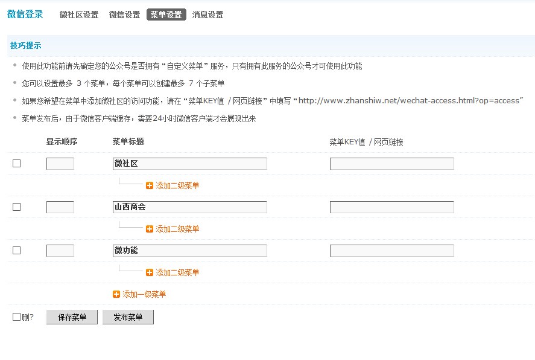Click the plus icon under 微功能 row
The height and width of the screenshot is (360, 535).
pyautogui.click(x=150, y=272)
